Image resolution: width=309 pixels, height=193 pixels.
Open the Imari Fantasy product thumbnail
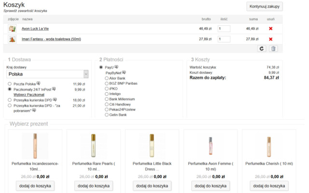pyautogui.click(x=12, y=39)
